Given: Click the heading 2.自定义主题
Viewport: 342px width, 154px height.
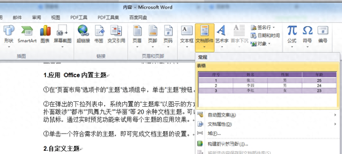Looking at the screenshot, I should [x=62, y=149].
